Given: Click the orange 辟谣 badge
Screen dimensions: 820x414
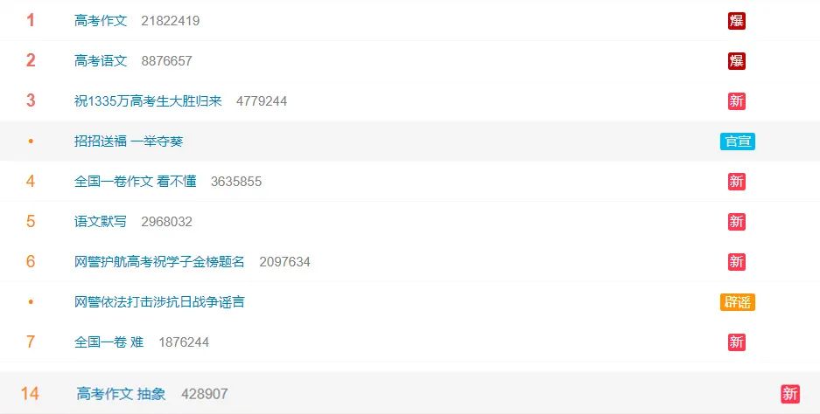Looking at the screenshot, I should (738, 302).
